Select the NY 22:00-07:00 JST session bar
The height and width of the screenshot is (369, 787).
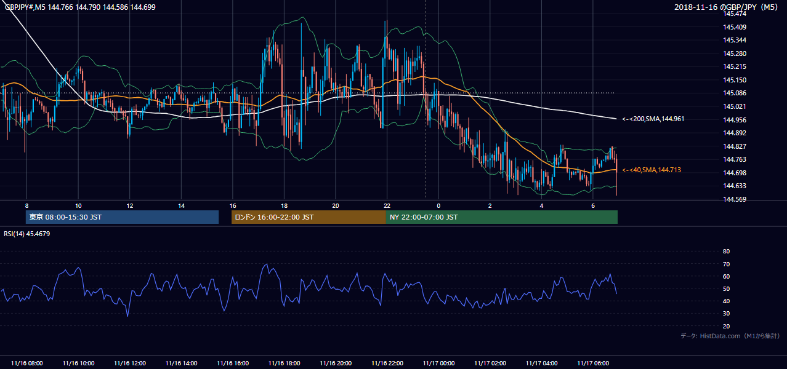[502, 217]
